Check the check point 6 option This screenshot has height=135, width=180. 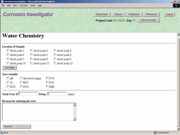coord(55,55)
